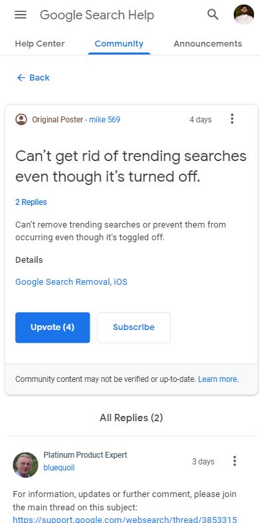
Task: Open the Google Search Removal category link
Action: [x=62, y=282]
